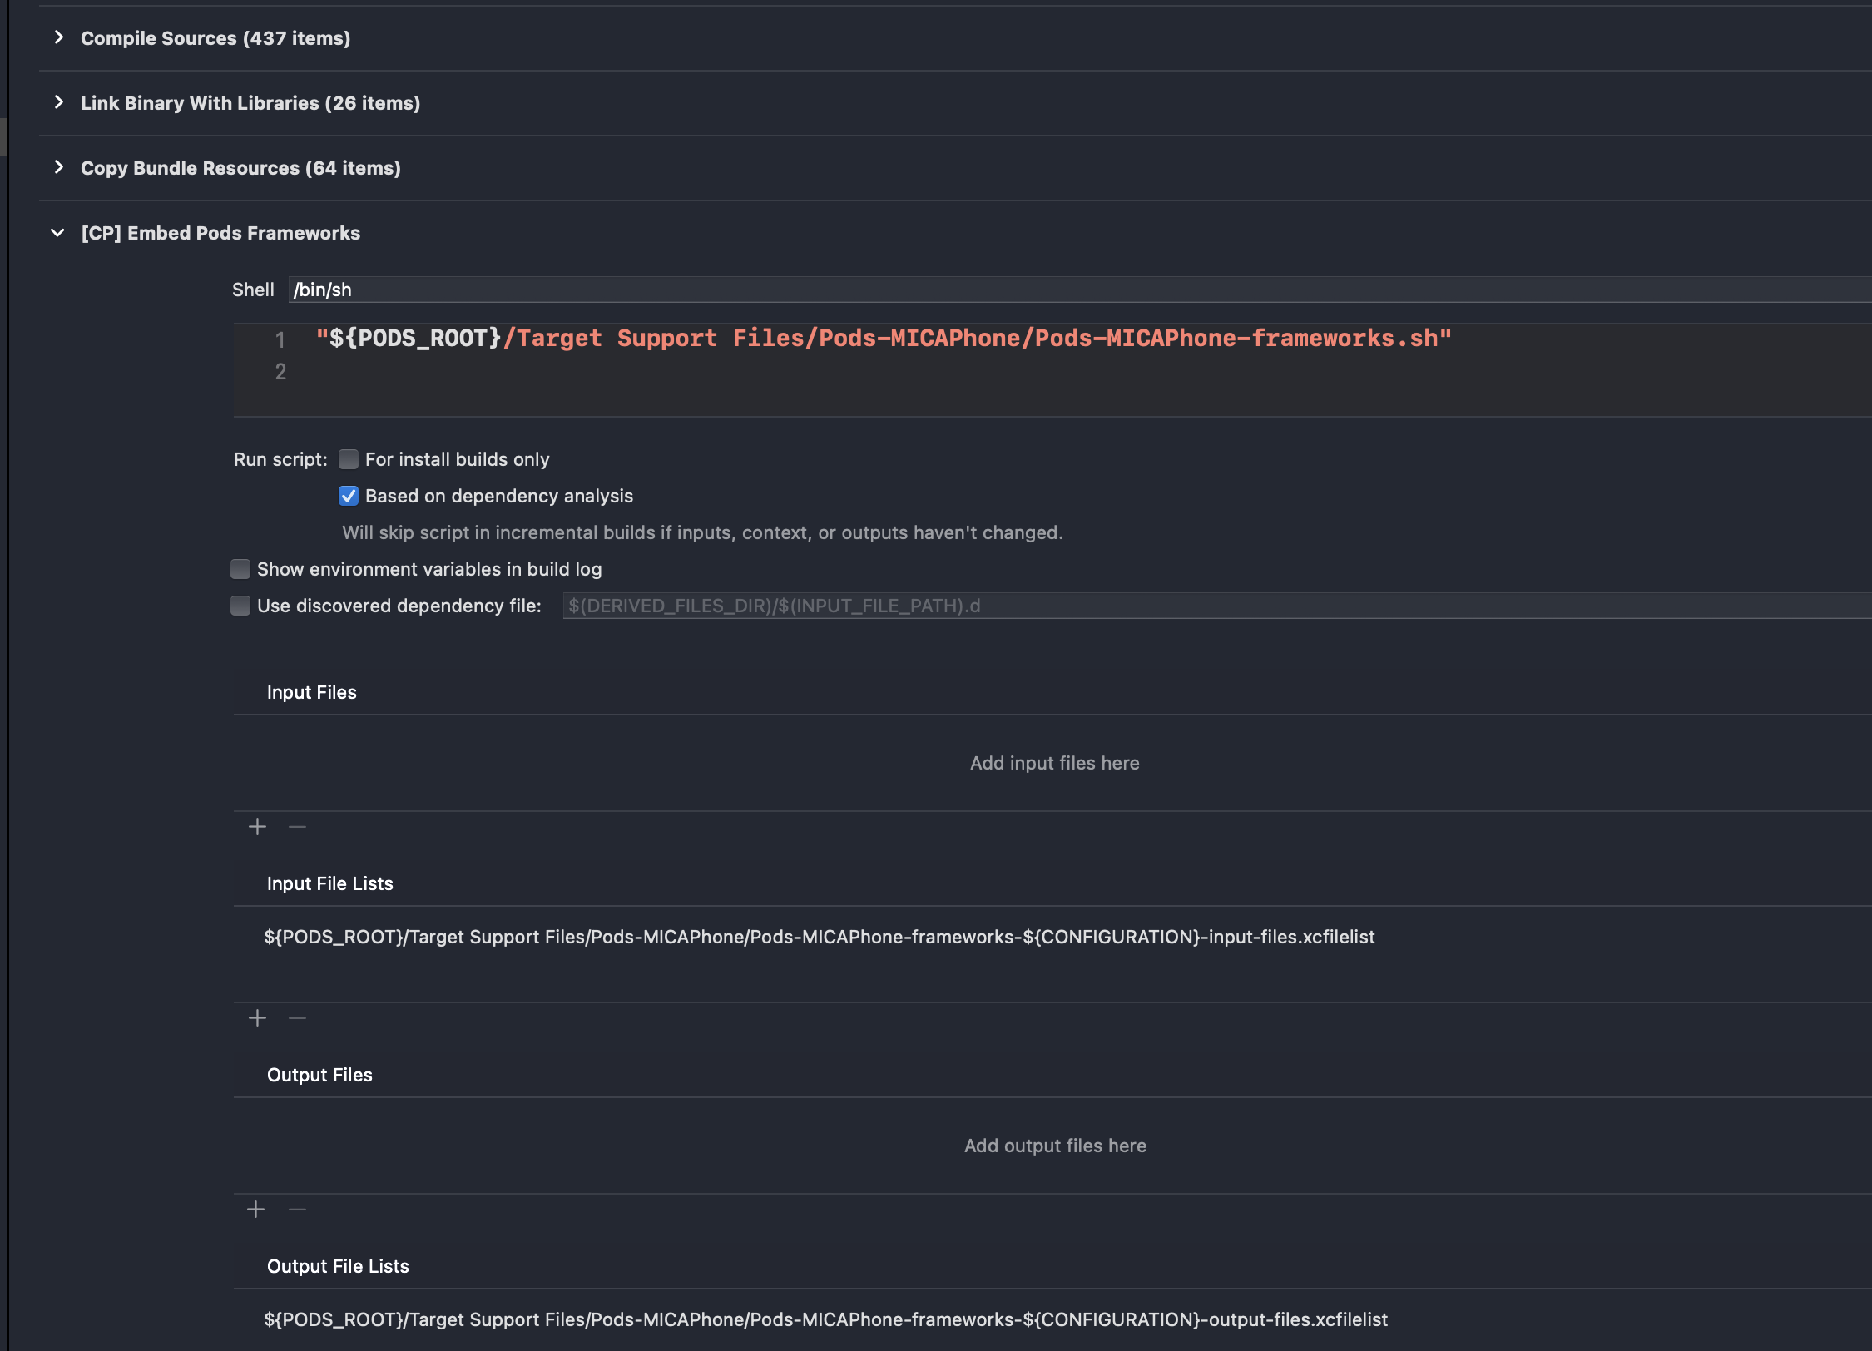Remove entry from Input File Lists
1872x1351 pixels.
(297, 1018)
